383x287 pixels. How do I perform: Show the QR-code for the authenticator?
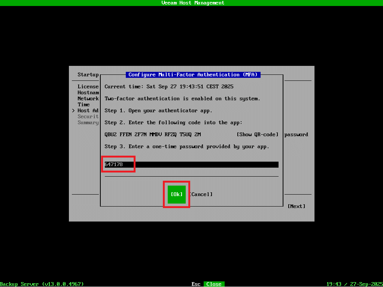point(258,134)
